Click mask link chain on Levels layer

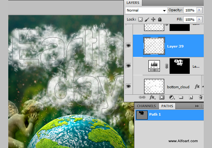[166, 66]
